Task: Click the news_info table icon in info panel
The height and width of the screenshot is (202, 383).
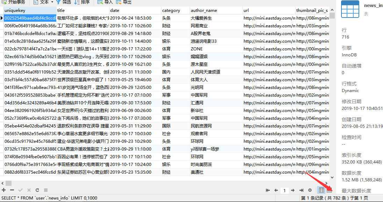Action: click(x=350, y=9)
